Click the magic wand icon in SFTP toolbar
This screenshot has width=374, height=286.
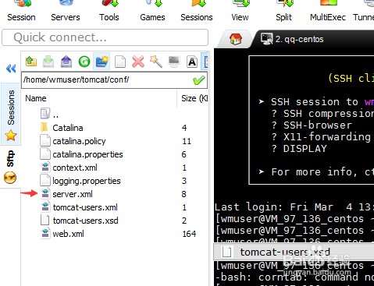(x=156, y=62)
